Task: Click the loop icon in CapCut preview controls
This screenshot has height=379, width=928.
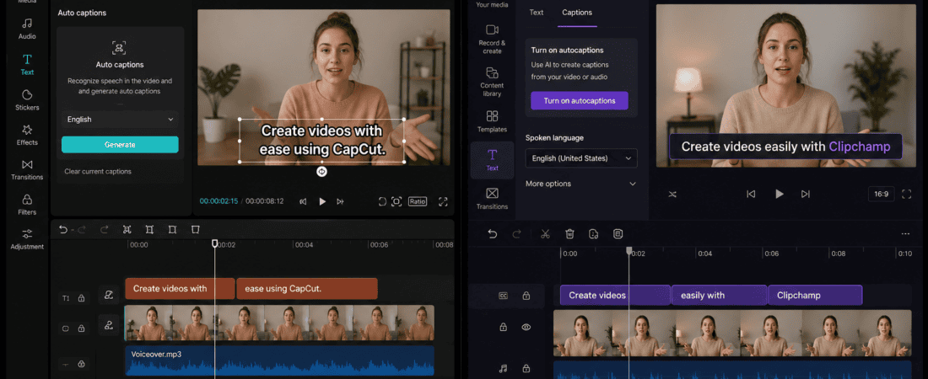Action: 382,201
